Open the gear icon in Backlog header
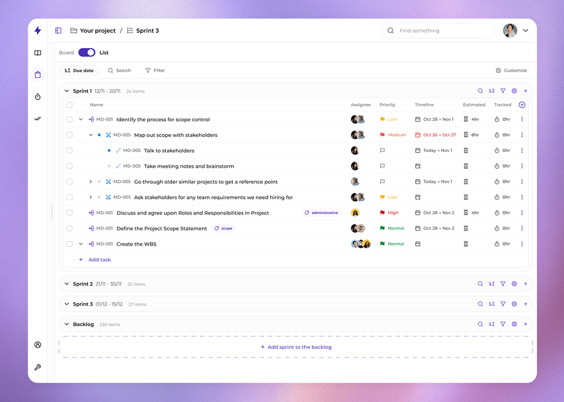The image size is (564, 402). pyautogui.click(x=514, y=324)
